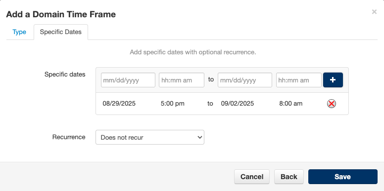Select the 09/02/2025 end date text

[238, 104]
